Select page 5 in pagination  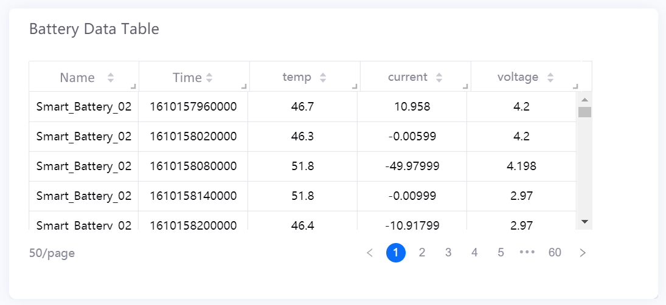click(501, 253)
